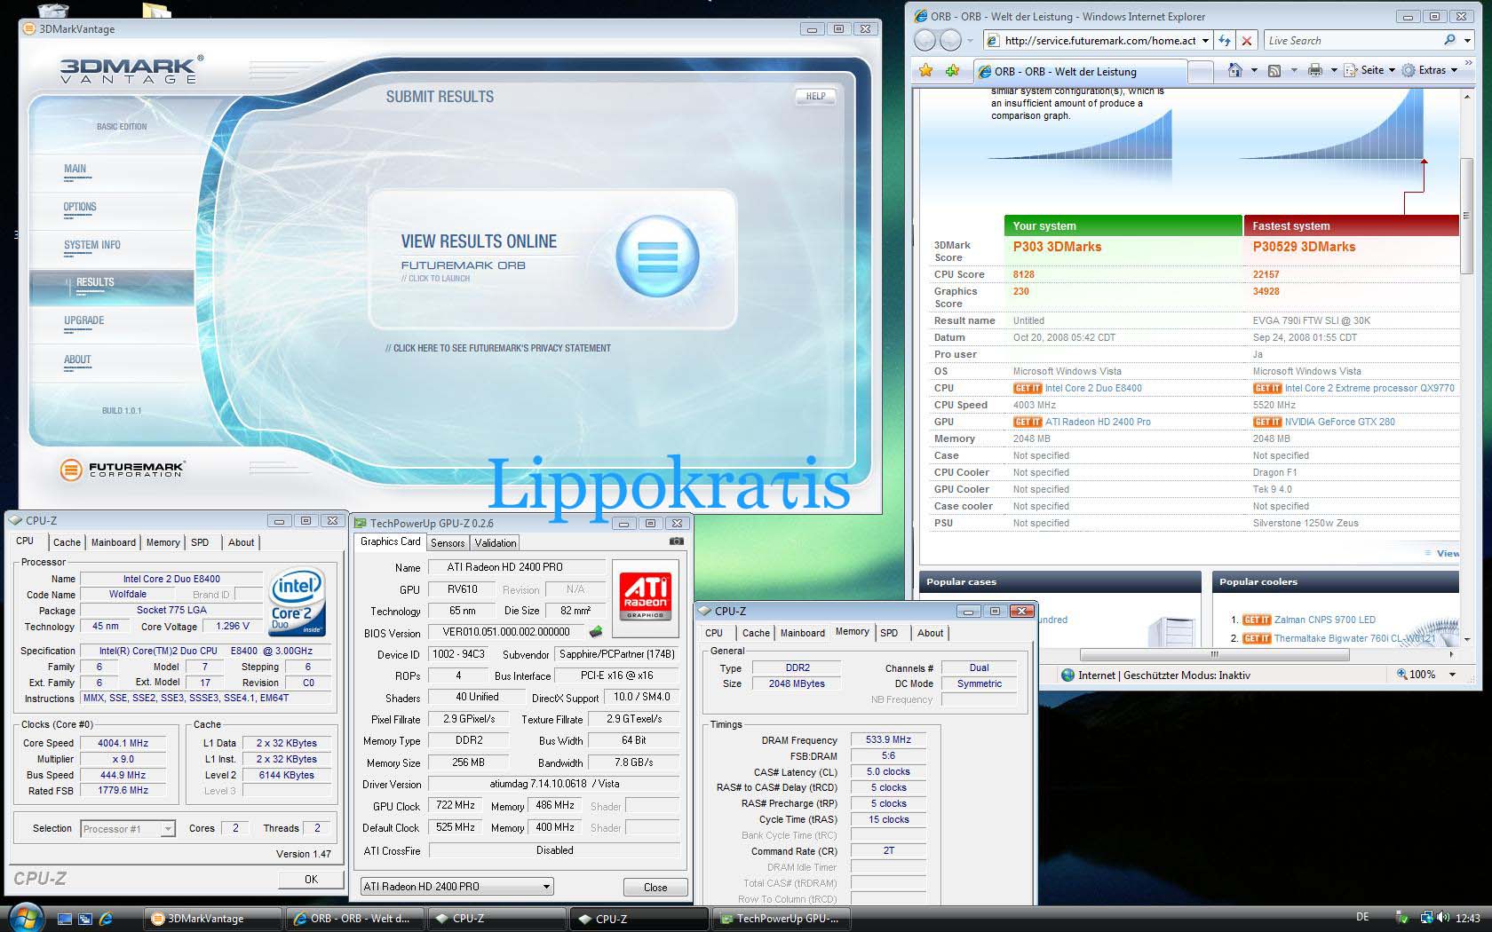Viewport: 1492px width, 932px height.
Task: Switch to the Validation tab in GPU-Z
Action: (x=496, y=543)
